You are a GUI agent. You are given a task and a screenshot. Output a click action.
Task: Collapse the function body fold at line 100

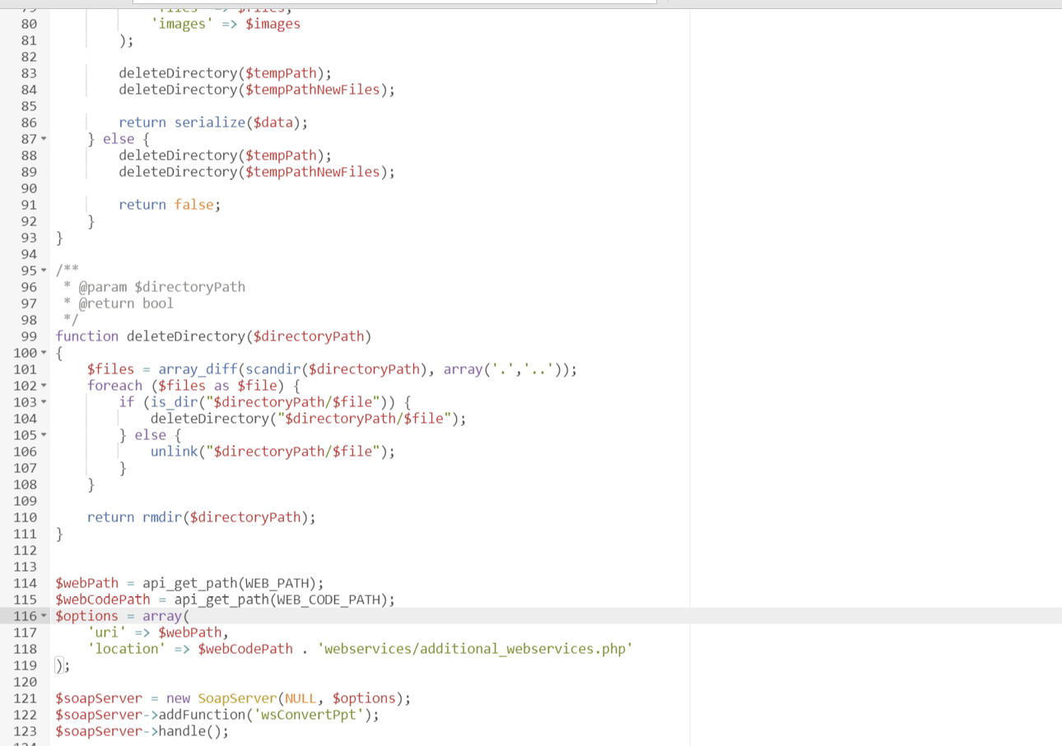coord(44,353)
